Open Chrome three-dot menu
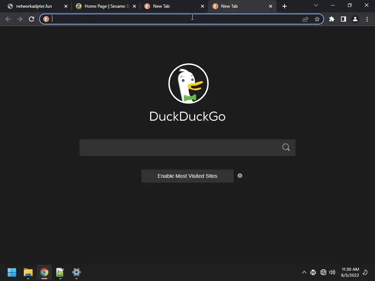The height and width of the screenshot is (281, 375). point(367,19)
